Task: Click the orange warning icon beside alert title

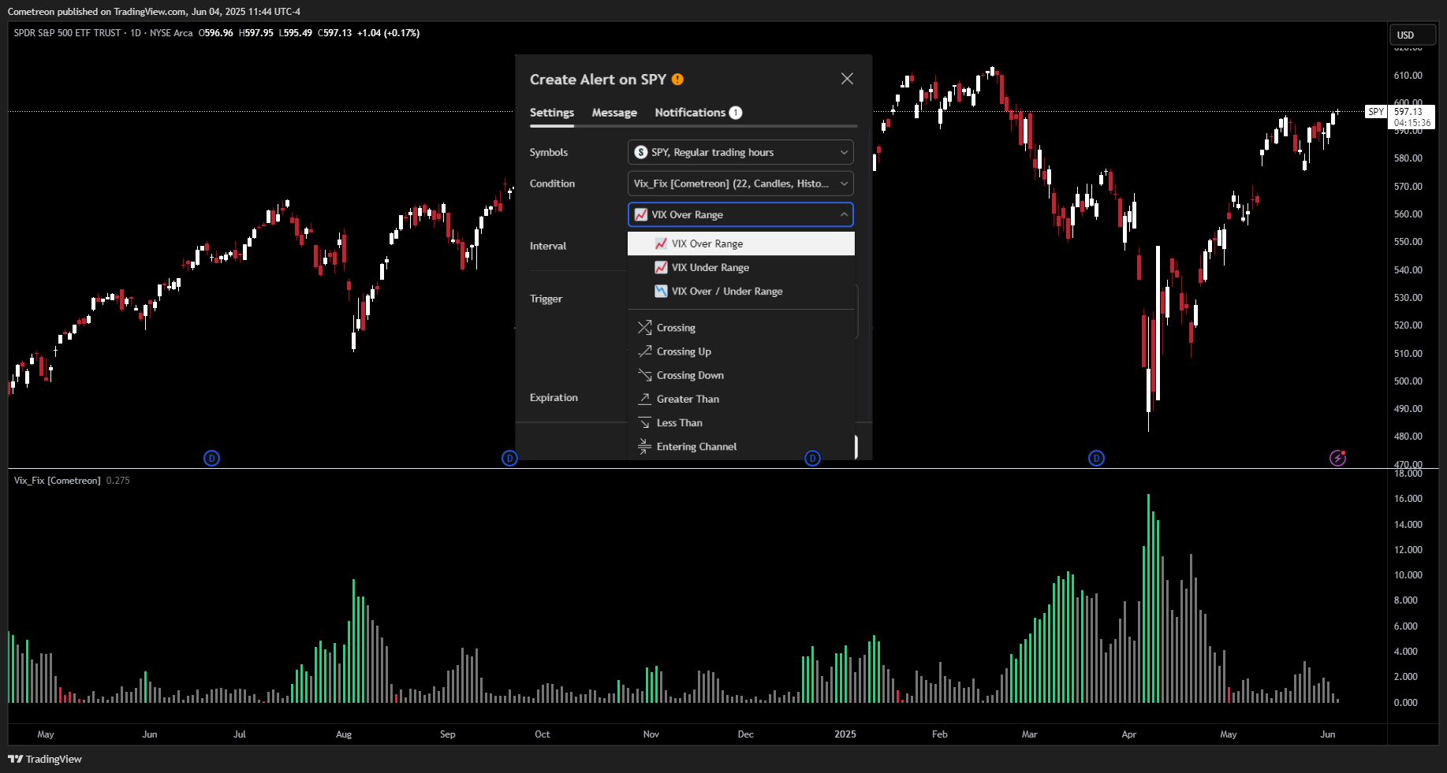Action: [677, 80]
